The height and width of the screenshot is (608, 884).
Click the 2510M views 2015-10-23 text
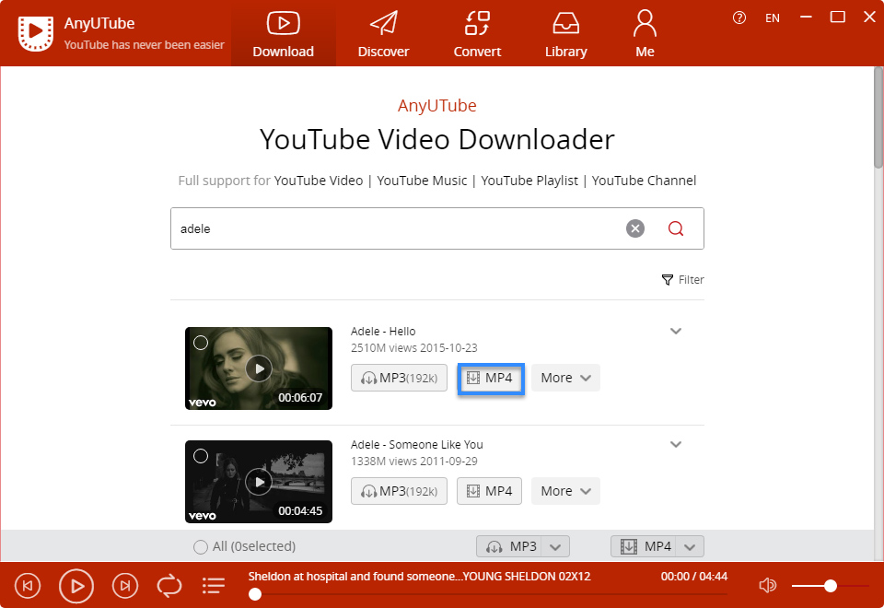point(413,348)
